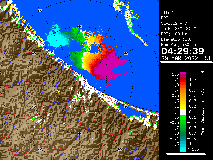Click the '40' range label due south of center
The height and width of the screenshot is (160, 213).
pyautogui.click(x=80, y=133)
